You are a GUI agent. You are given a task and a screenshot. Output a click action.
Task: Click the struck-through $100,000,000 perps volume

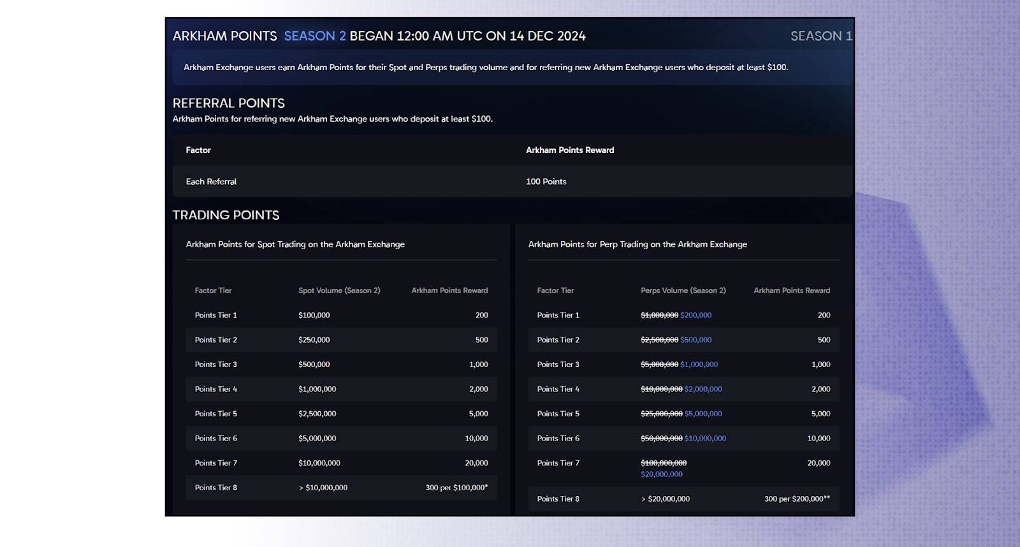pos(664,463)
